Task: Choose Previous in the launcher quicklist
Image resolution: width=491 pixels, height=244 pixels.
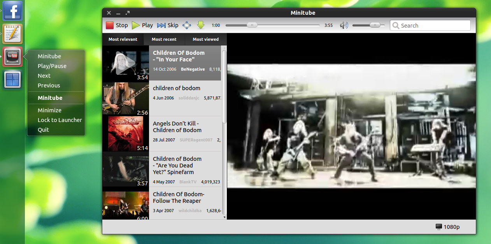Action: click(49, 85)
